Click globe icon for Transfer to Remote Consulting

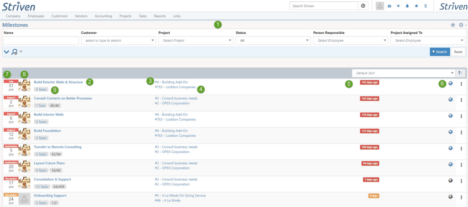pyautogui.click(x=451, y=148)
